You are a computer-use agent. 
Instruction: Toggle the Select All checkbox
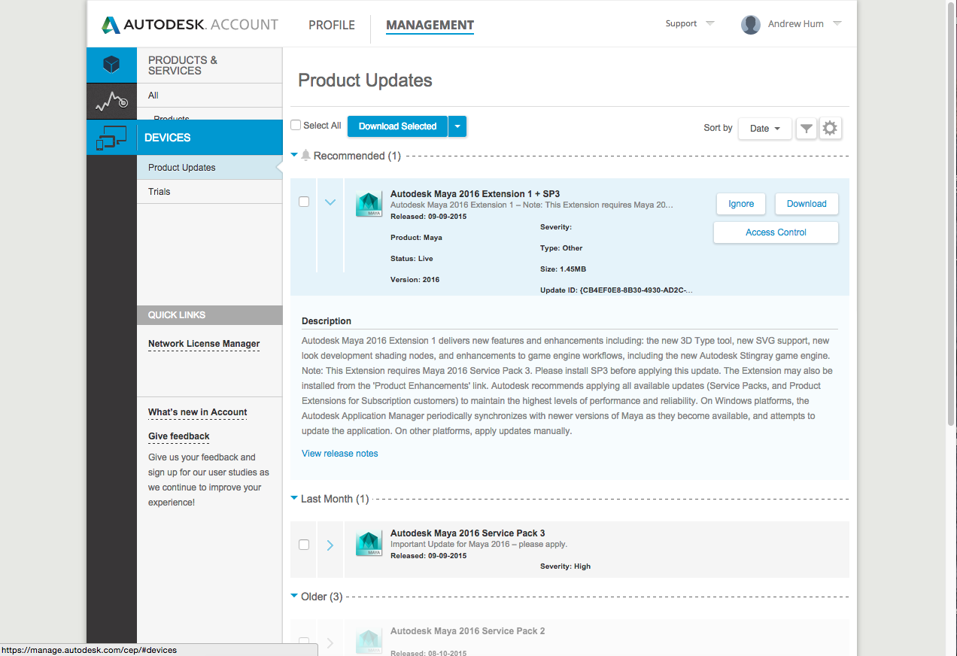pyautogui.click(x=296, y=126)
